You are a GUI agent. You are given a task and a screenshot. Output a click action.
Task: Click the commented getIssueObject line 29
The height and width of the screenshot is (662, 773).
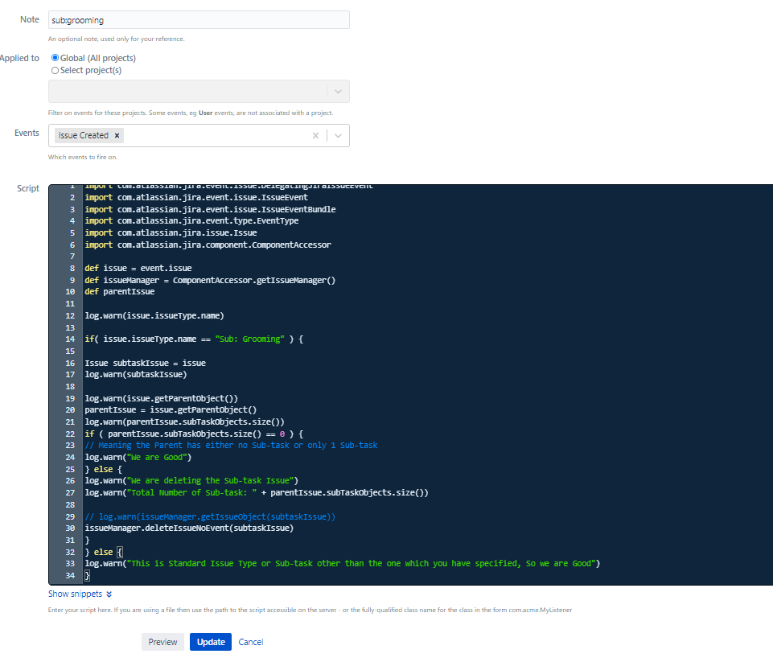click(x=210, y=516)
